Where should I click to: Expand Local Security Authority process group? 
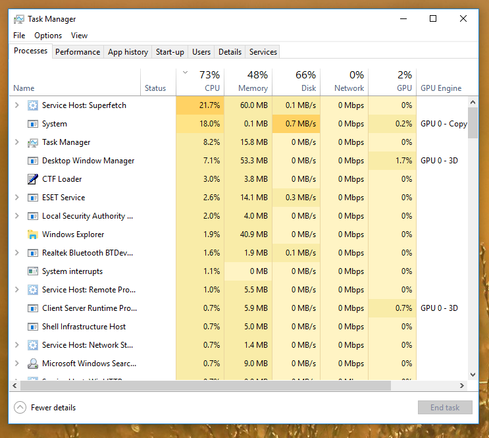[x=17, y=216]
